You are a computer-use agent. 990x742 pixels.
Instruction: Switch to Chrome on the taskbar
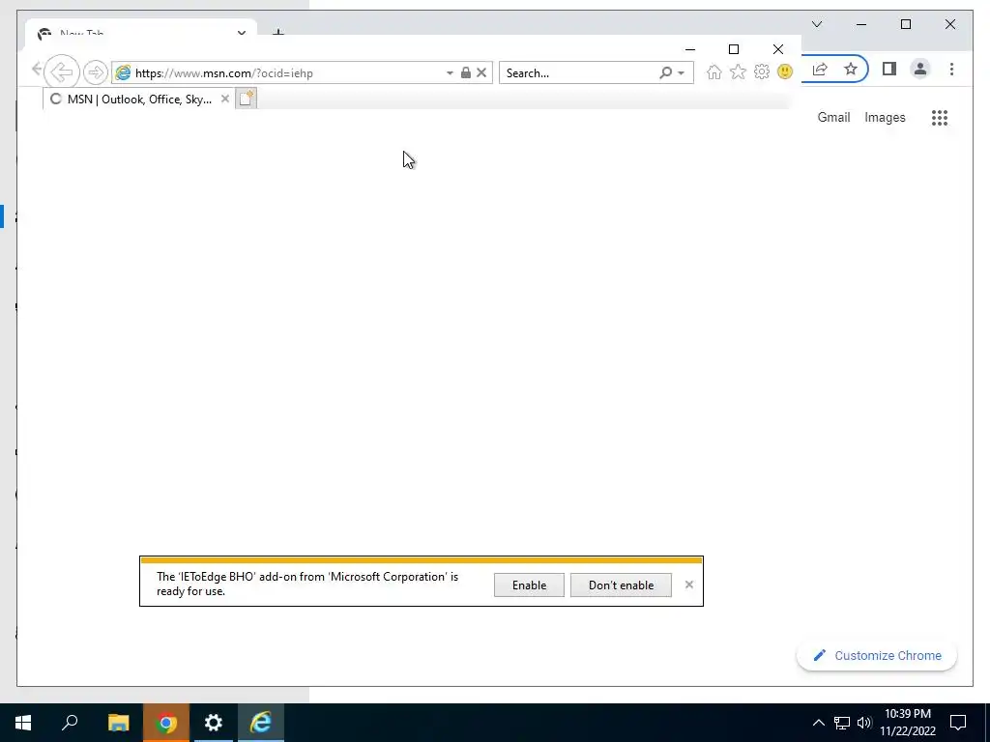tap(166, 723)
